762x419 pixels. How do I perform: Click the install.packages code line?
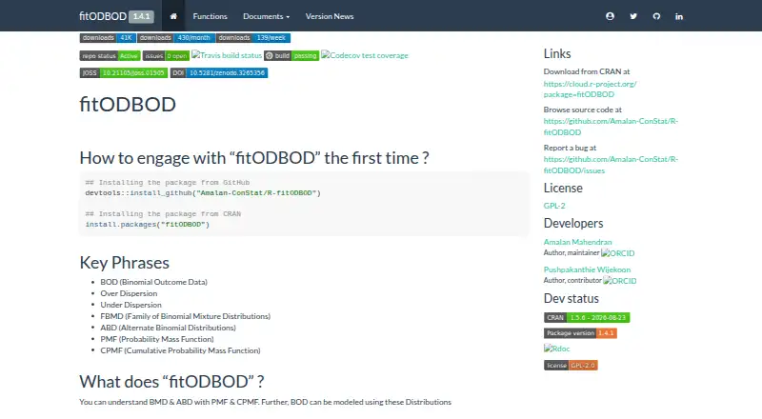click(x=148, y=224)
